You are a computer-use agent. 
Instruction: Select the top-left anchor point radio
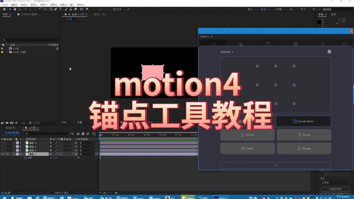[x=257, y=66]
